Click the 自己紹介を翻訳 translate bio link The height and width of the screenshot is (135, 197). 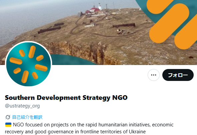coord(27,117)
